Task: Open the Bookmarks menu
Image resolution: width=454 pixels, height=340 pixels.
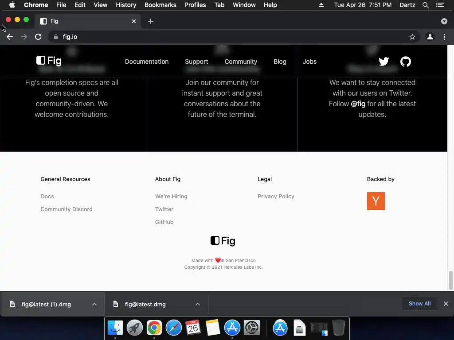Action: (160, 5)
